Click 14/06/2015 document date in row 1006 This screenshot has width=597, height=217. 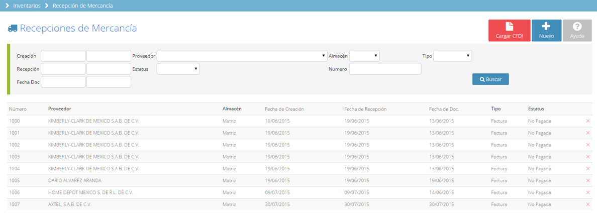442,192
